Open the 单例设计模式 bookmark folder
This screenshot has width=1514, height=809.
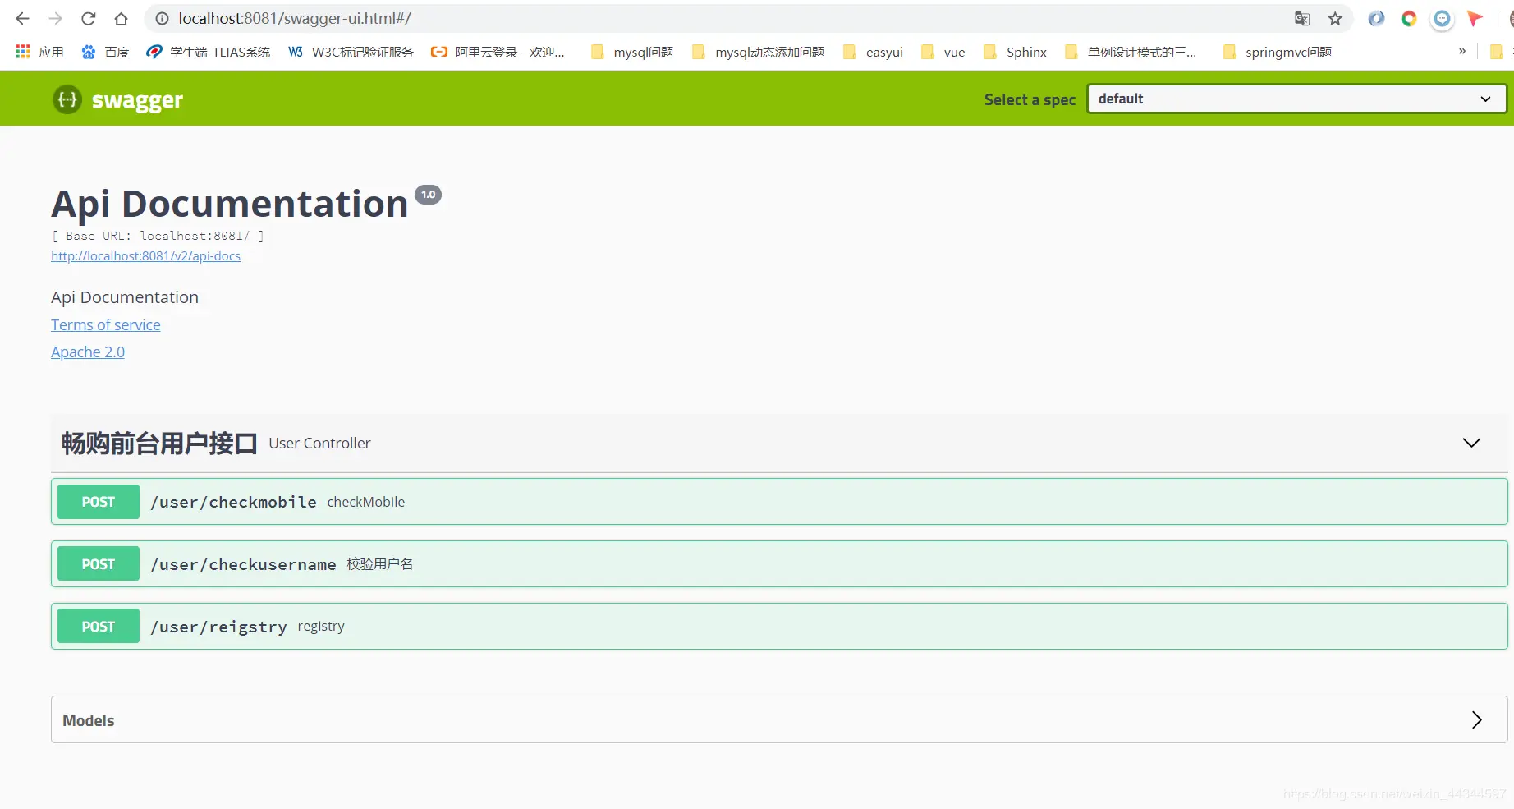[1131, 52]
